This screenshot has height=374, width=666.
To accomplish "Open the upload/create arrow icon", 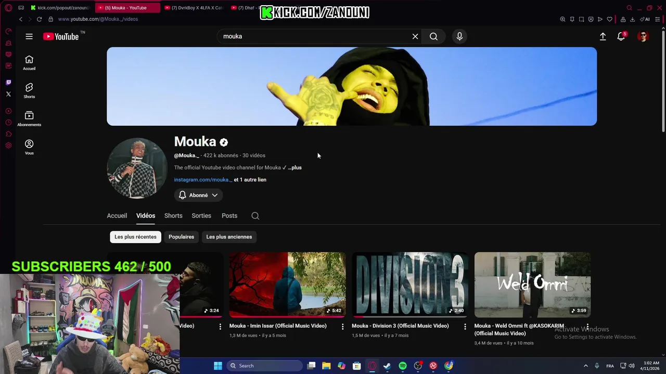I will [603, 36].
